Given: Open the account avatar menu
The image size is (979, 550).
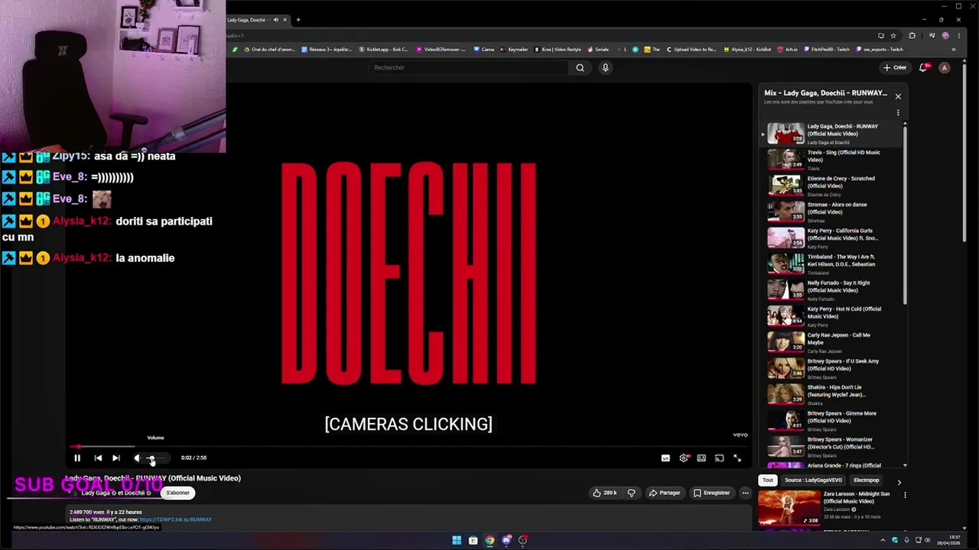Looking at the screenshot, I should pyautogui.click(x=945, y=67).
